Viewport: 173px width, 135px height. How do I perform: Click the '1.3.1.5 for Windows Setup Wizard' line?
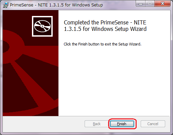click(x=105, y=29)
